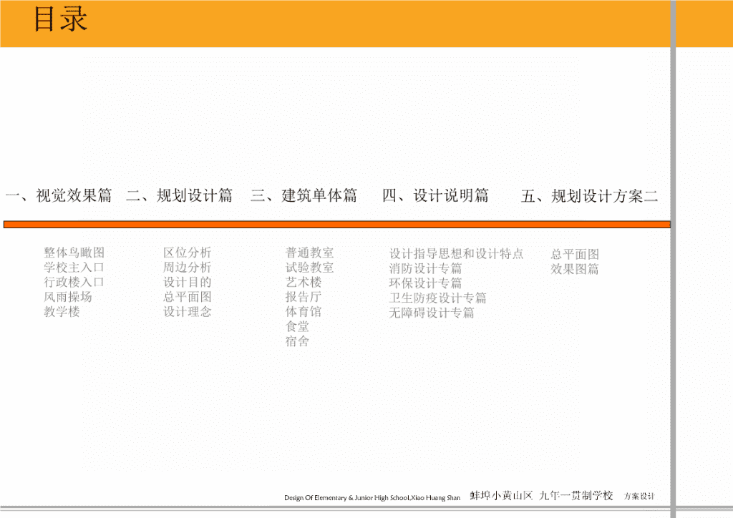Click the 试验教室 entry
The image size is (733, 518).
click(309, 268)
